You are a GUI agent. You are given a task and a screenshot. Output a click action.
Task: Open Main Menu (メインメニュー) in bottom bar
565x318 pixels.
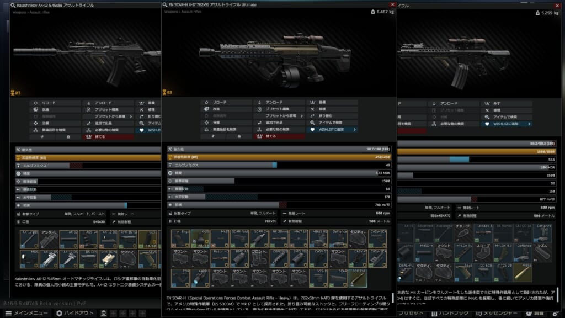(26, 313)
